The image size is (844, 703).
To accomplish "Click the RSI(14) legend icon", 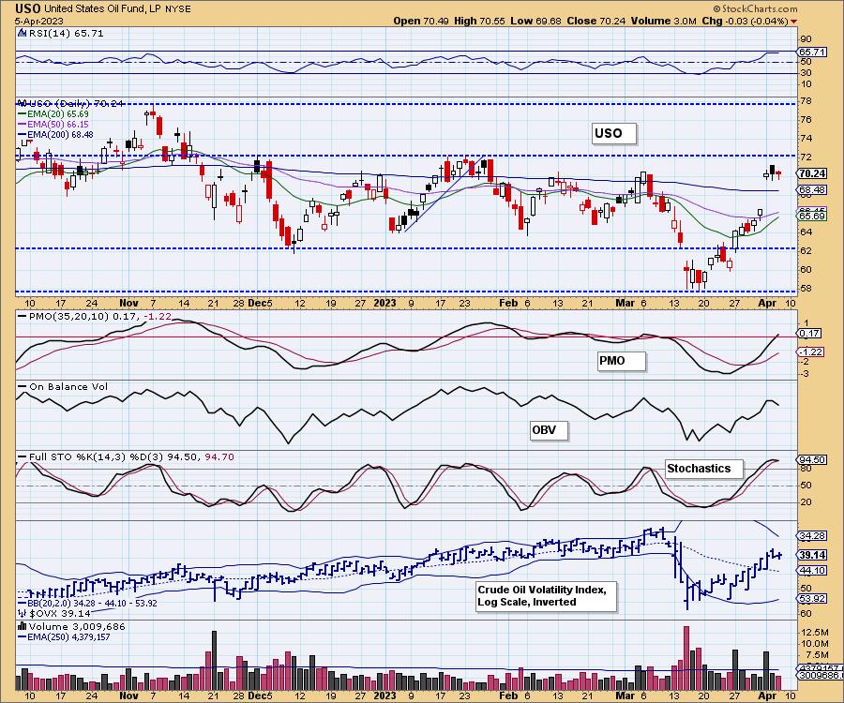I will [x=22, y=34].
